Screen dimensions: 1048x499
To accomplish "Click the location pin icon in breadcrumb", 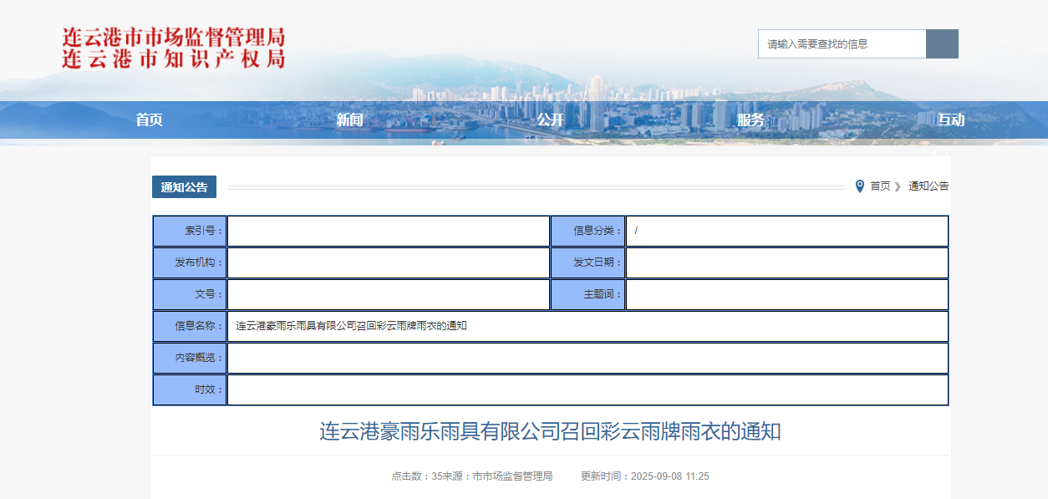I will click(859, 186).
